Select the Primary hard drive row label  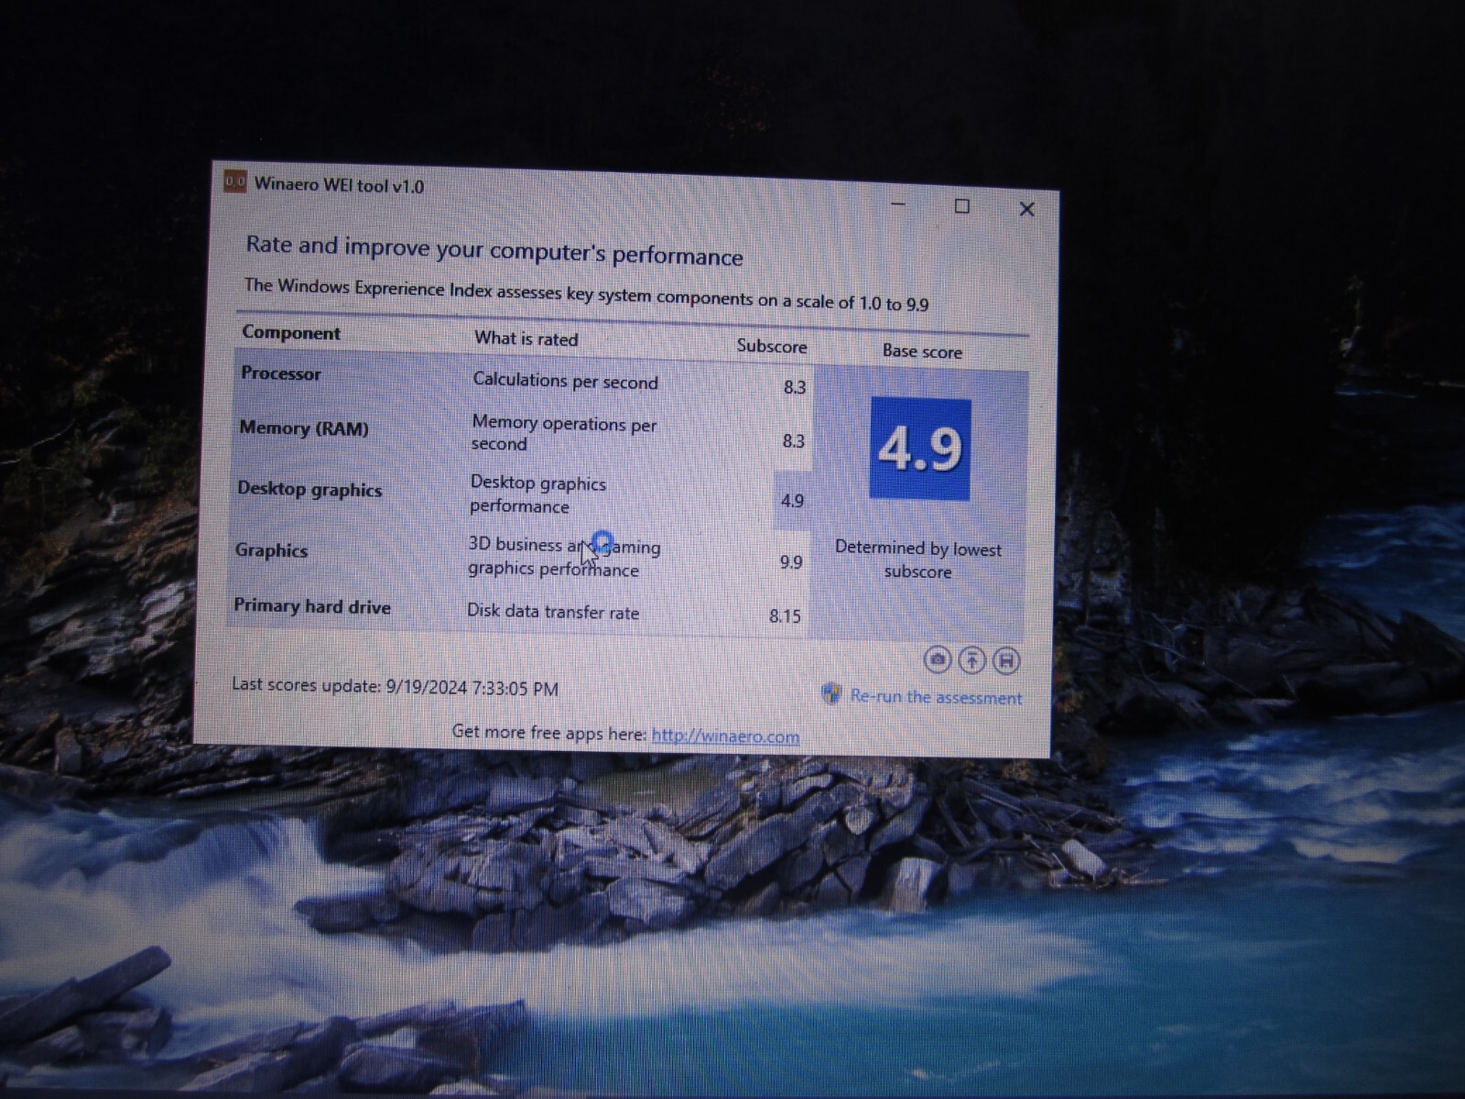(312, 606)
